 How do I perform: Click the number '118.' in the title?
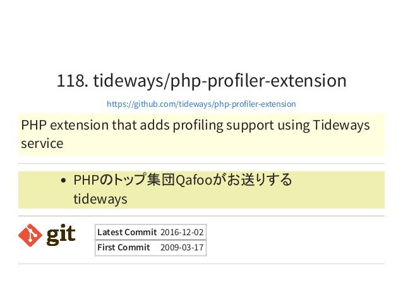pyautogui.click(x=73, y=80)
